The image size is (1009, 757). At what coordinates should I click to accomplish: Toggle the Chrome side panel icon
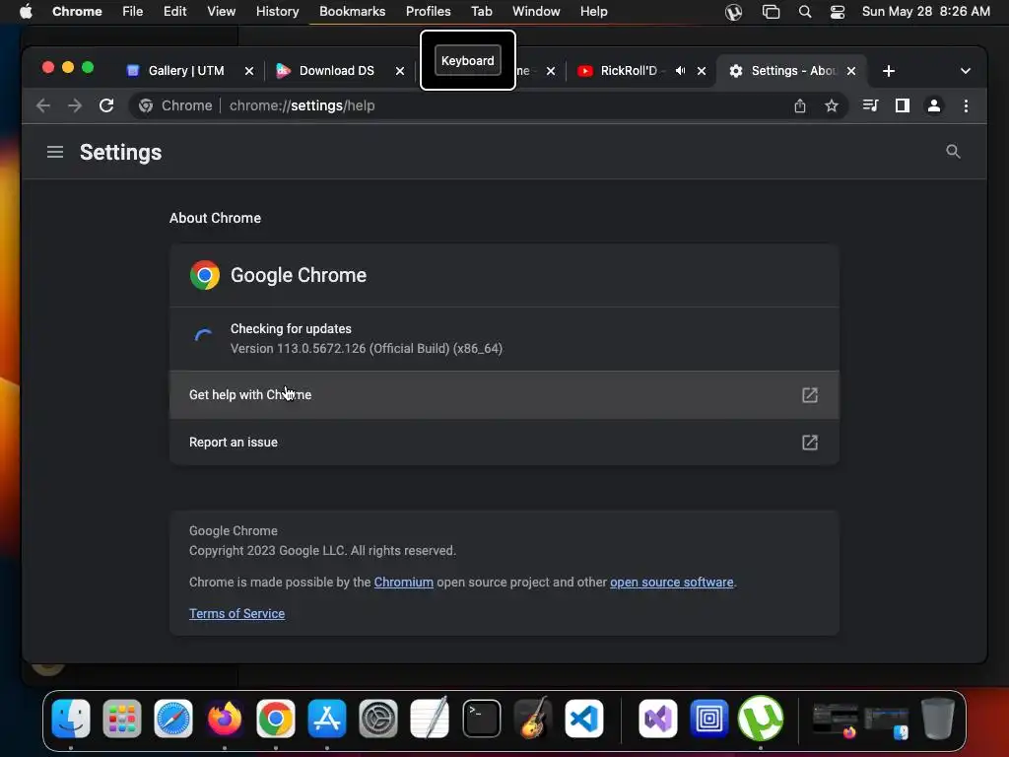(903, 105)
